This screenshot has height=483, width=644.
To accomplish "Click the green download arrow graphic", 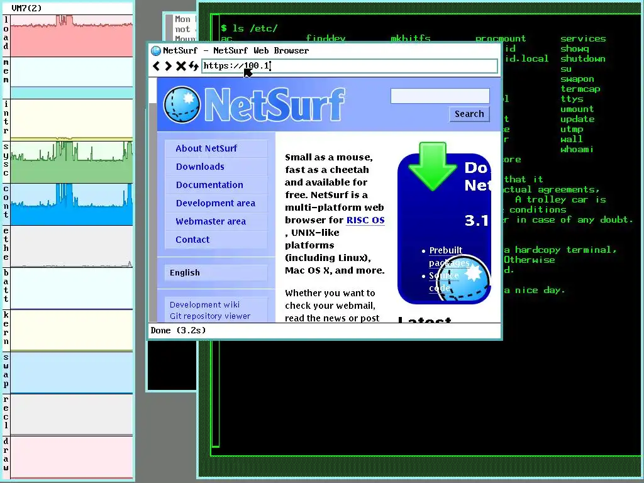I will [x=433, y=166].
